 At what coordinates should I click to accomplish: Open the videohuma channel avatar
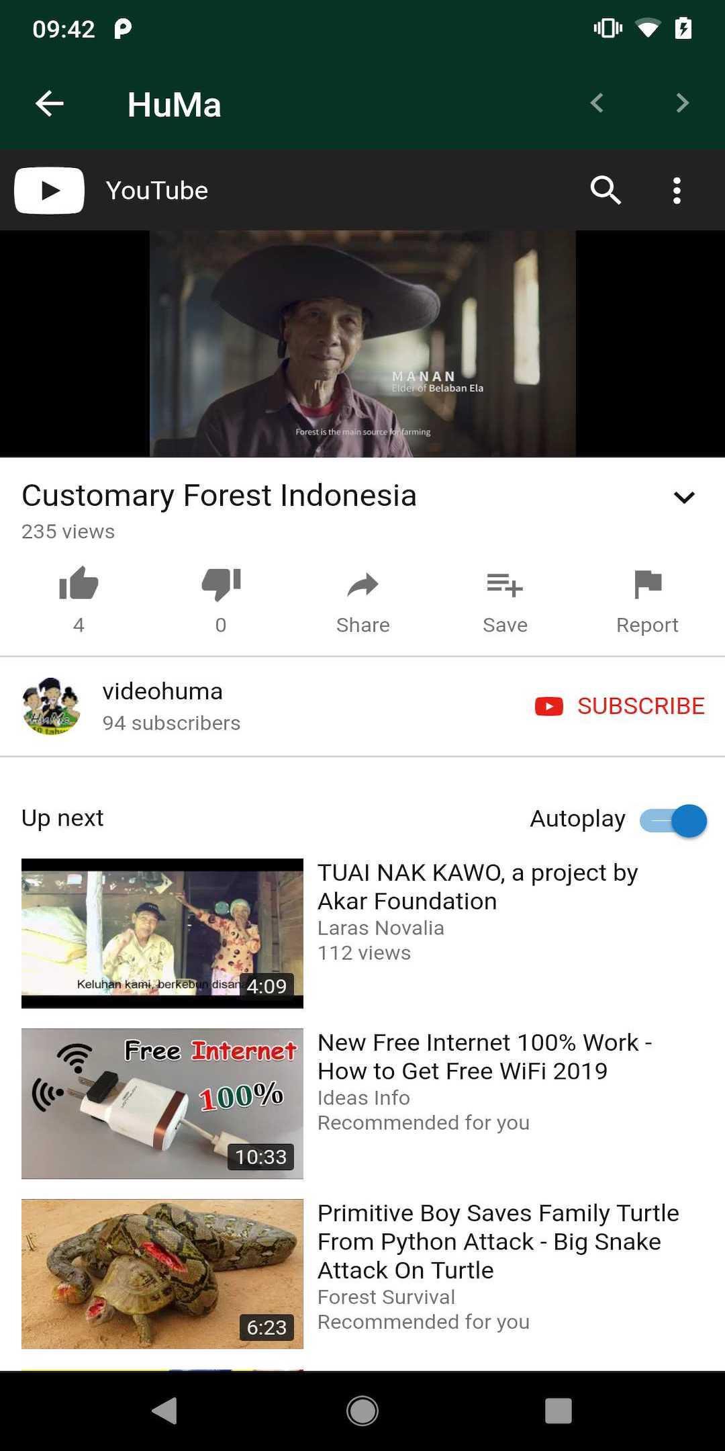click(x=51, y=706)
